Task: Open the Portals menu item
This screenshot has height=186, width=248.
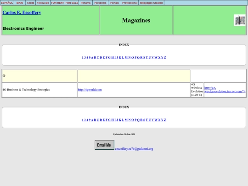Action: pos(114,3)
